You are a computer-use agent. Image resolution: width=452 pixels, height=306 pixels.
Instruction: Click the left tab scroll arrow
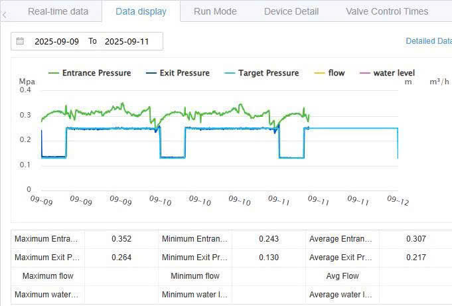click(5, 12)
